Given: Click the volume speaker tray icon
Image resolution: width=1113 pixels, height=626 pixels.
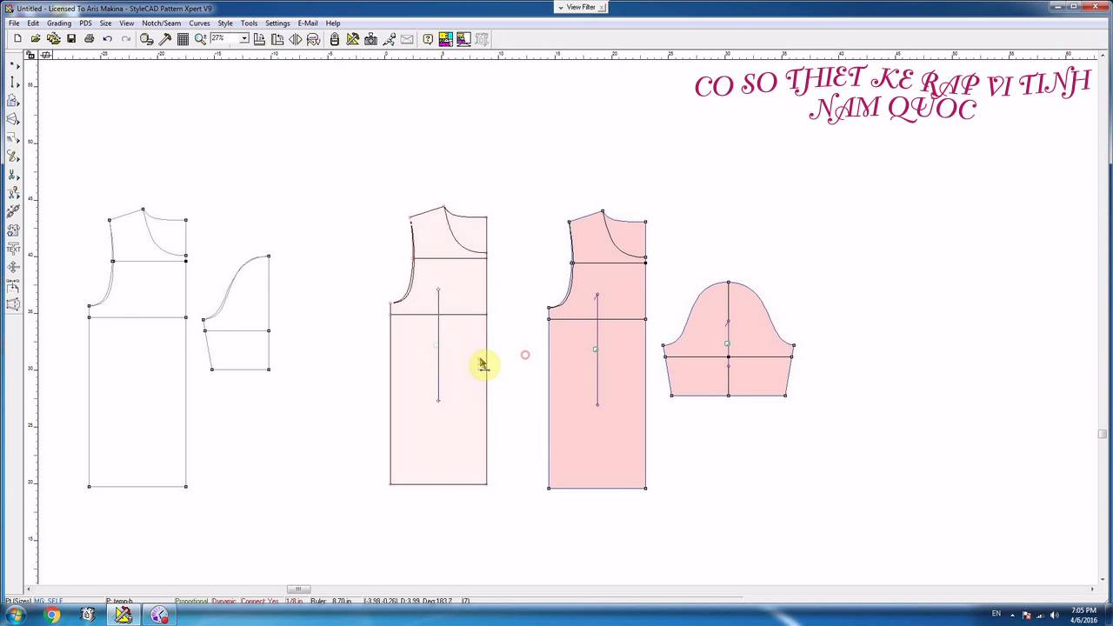Looking at the screenshot, I should [x=1054, y=615].
